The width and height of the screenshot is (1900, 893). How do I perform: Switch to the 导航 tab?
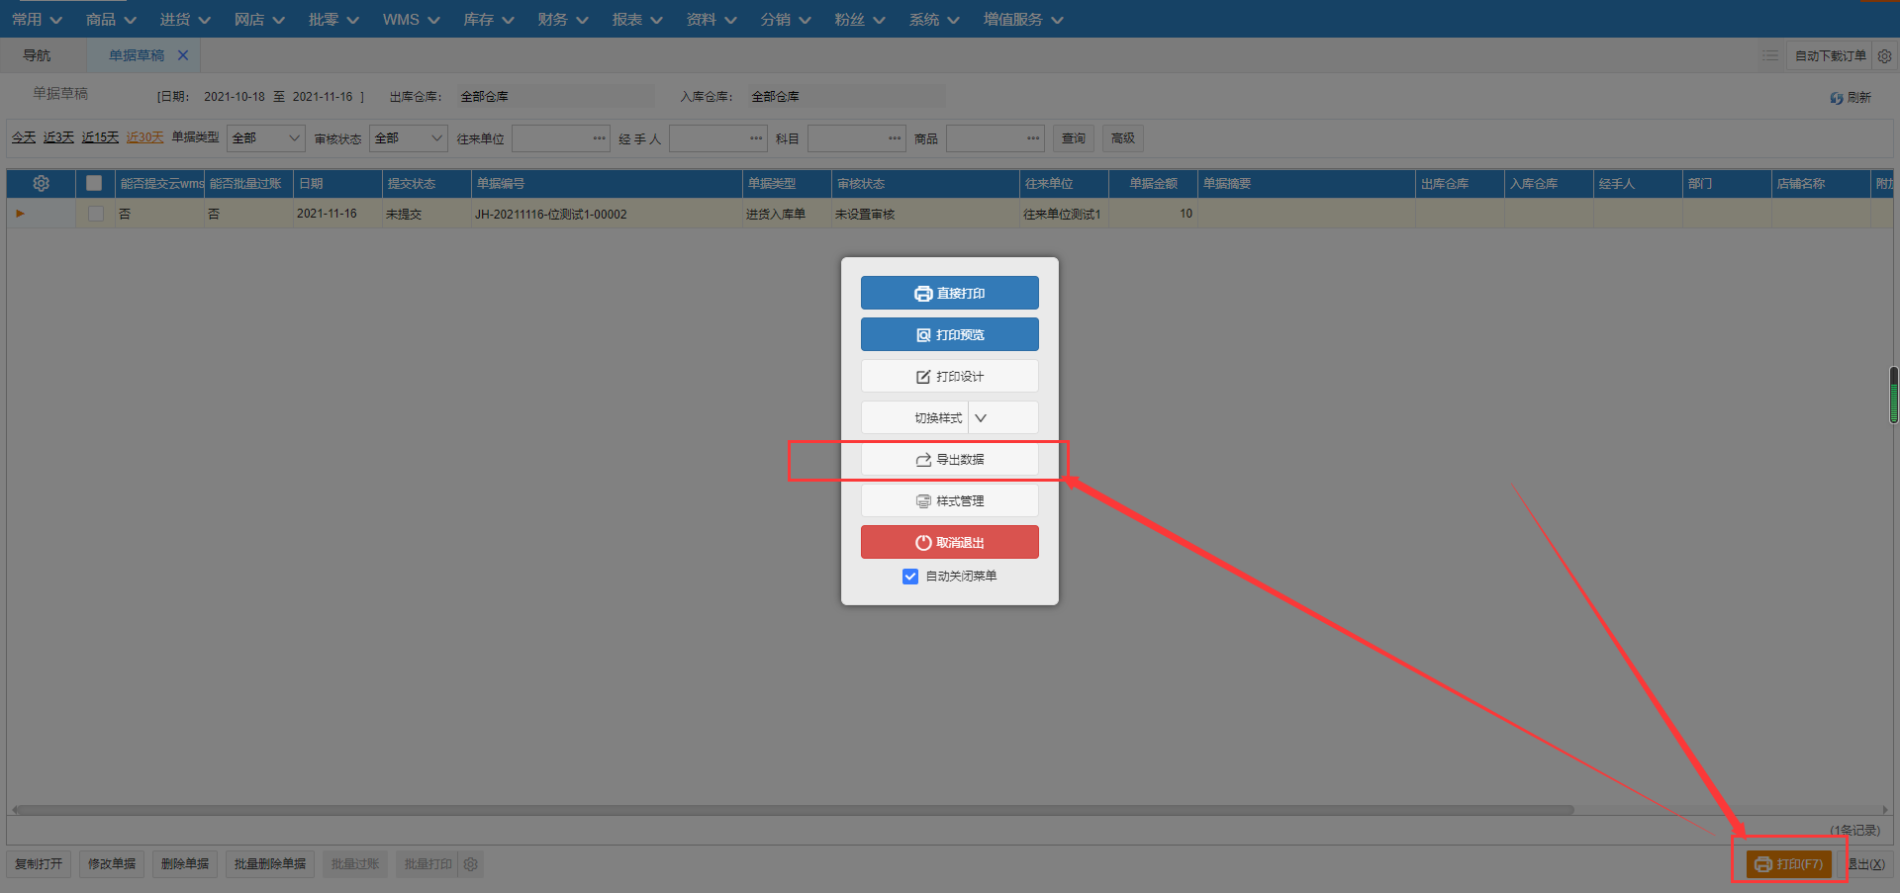point(38,55)
